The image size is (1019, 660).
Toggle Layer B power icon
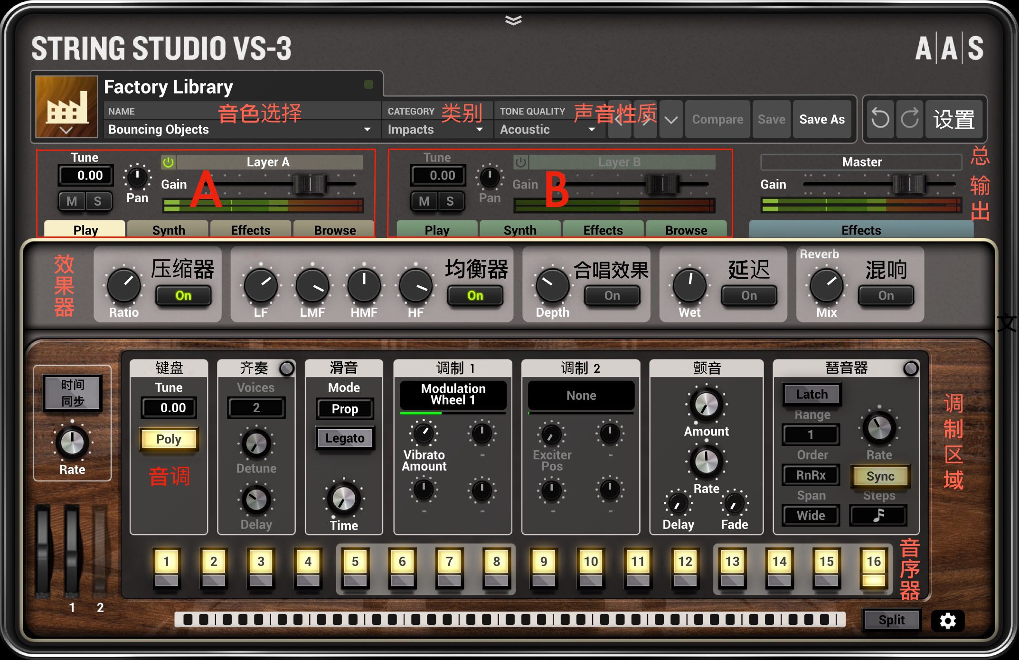tap(520, 162)
